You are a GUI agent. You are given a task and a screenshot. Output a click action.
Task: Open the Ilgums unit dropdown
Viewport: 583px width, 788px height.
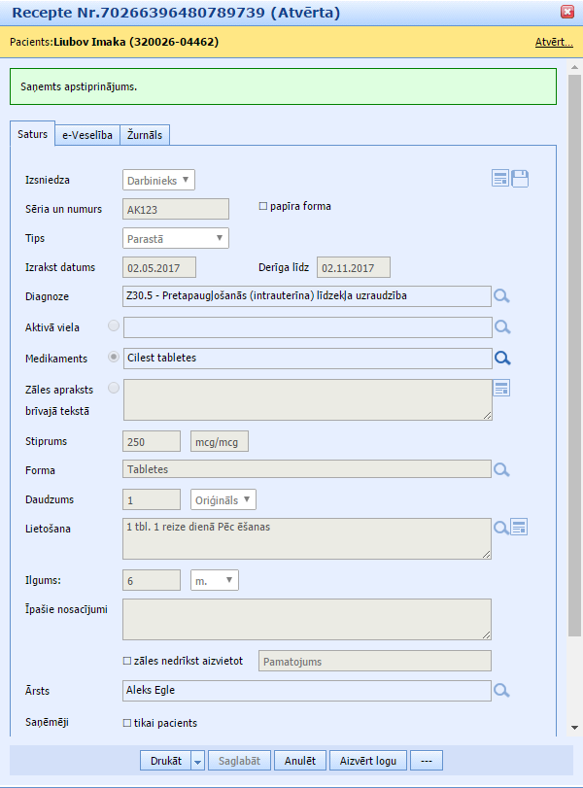coord(215,580)
